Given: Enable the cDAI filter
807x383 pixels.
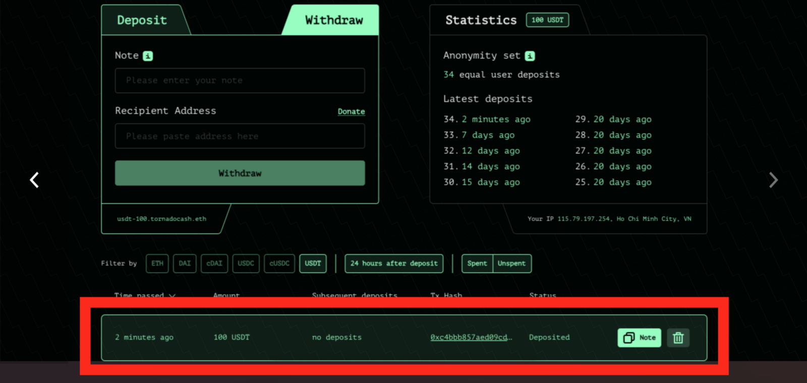Looking at the screenshot, I should 214,263.
